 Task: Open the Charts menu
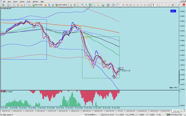[22, 1]
